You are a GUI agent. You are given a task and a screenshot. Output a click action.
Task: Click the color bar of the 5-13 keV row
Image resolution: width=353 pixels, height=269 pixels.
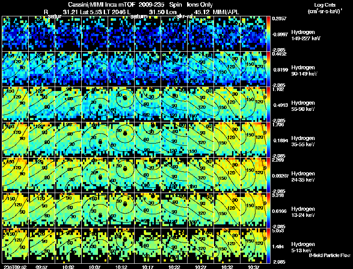tap(268, 246)
